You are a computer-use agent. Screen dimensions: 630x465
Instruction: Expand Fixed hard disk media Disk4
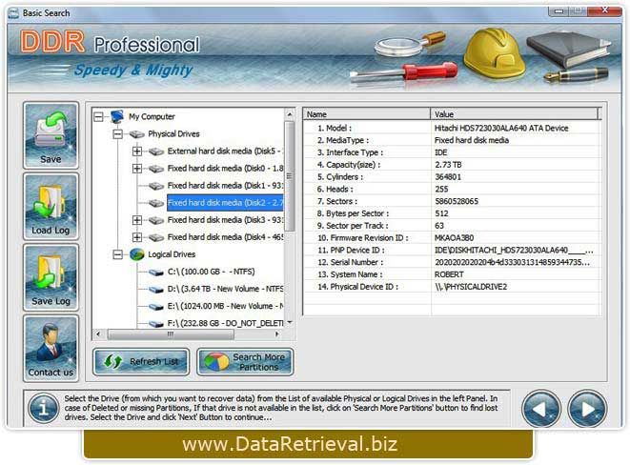137,237
